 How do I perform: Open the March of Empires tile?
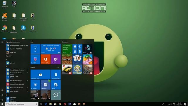[x=88, y=69]
